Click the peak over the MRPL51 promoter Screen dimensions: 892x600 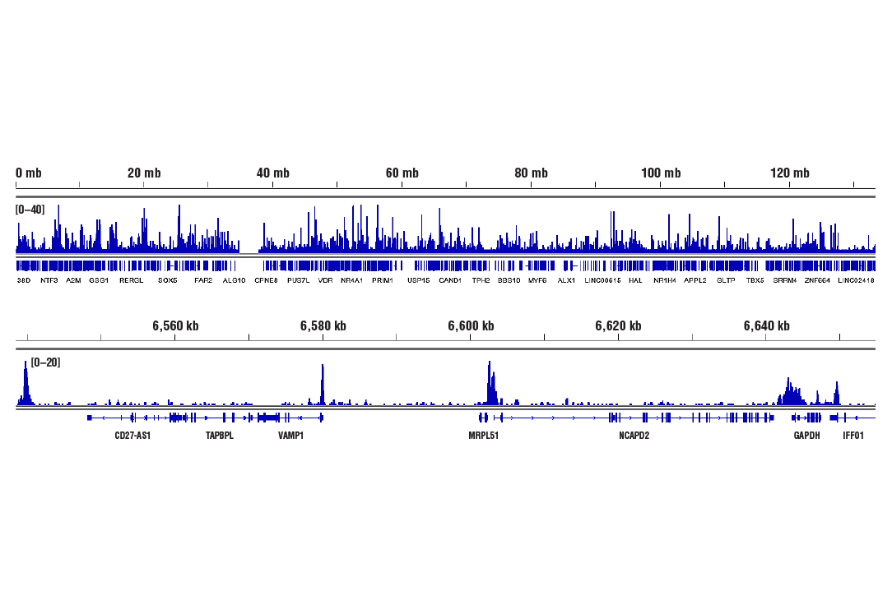coord(491,374)
